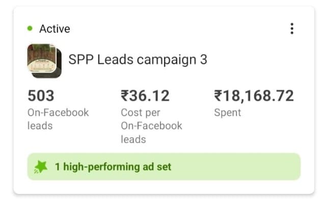Click the Spent label
The image size is (328, 202).
coord(228,113)
